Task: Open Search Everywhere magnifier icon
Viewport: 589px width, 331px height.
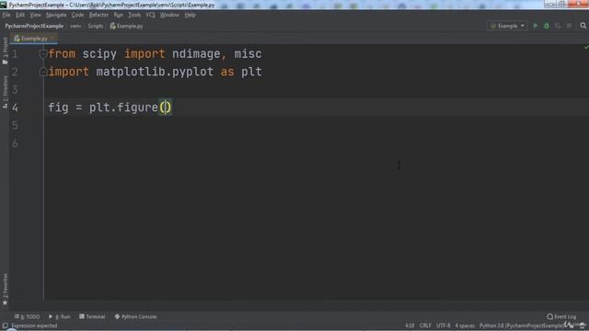Action: [x=583, y=26]
